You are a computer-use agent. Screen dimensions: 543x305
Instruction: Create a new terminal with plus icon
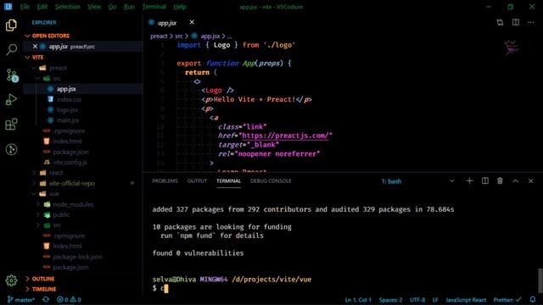click(469, 180)
